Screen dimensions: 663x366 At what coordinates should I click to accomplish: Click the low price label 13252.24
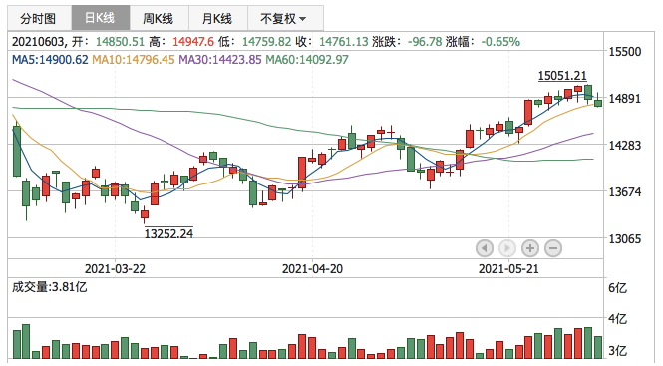[168, 233]
